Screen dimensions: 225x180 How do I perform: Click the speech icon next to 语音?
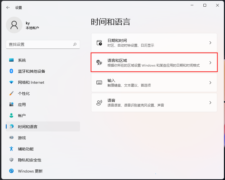pos(99,103)
